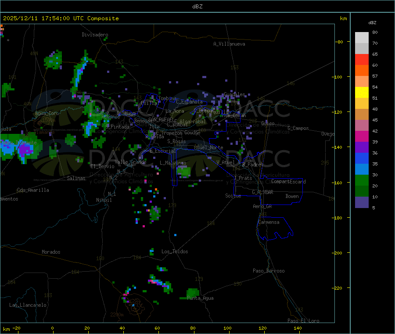
Task: Select the 'J_Prats' place label
Action: 243,178
